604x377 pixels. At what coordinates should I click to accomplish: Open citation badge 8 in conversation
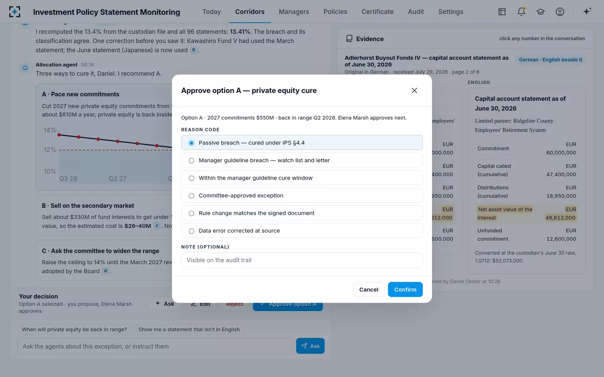193,50
